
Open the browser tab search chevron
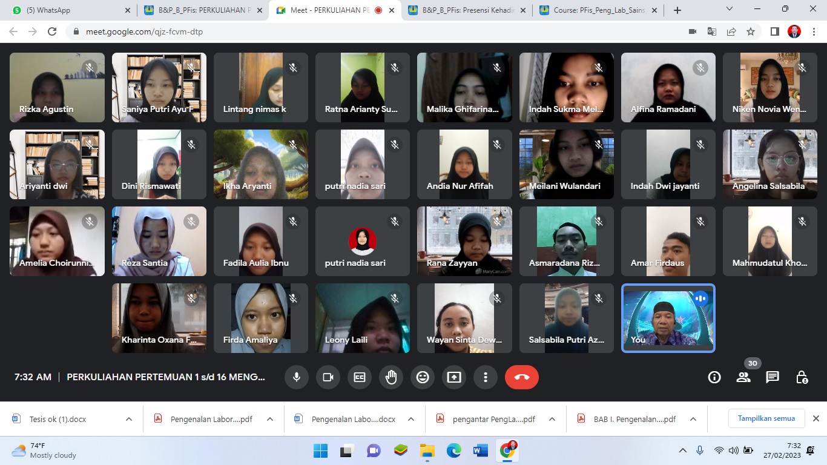(730, 10)
